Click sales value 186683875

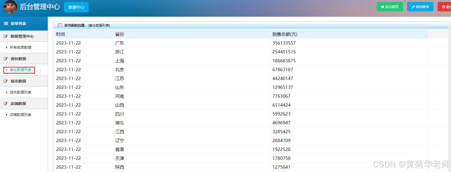coord(284,61)
